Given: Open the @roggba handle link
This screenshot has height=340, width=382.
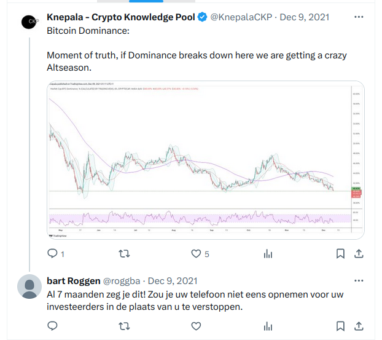Looking at the screenshot, I should tap(122, 281).
